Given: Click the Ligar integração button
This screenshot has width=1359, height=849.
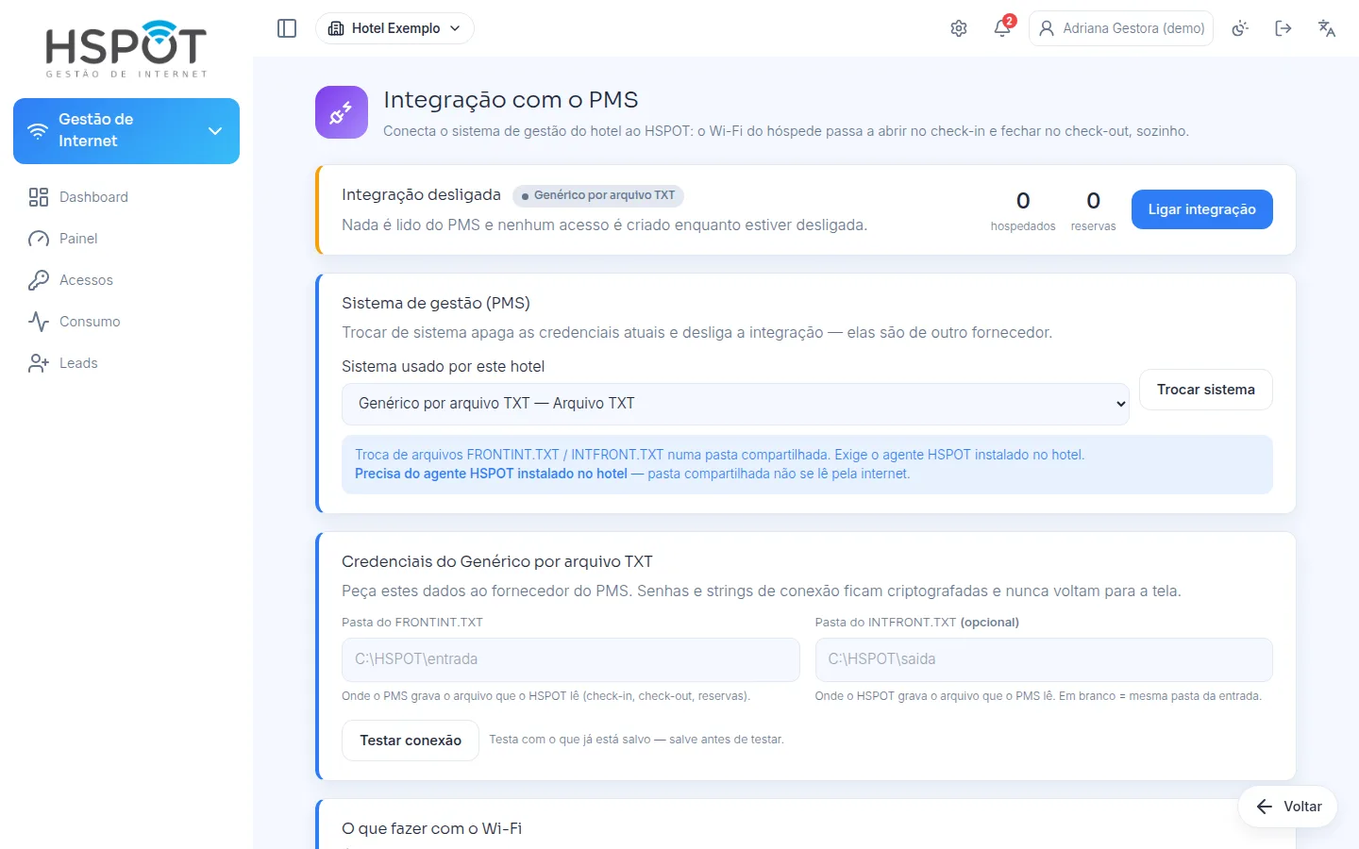Looking at the screenshot, I should (x=1201, y=209).
